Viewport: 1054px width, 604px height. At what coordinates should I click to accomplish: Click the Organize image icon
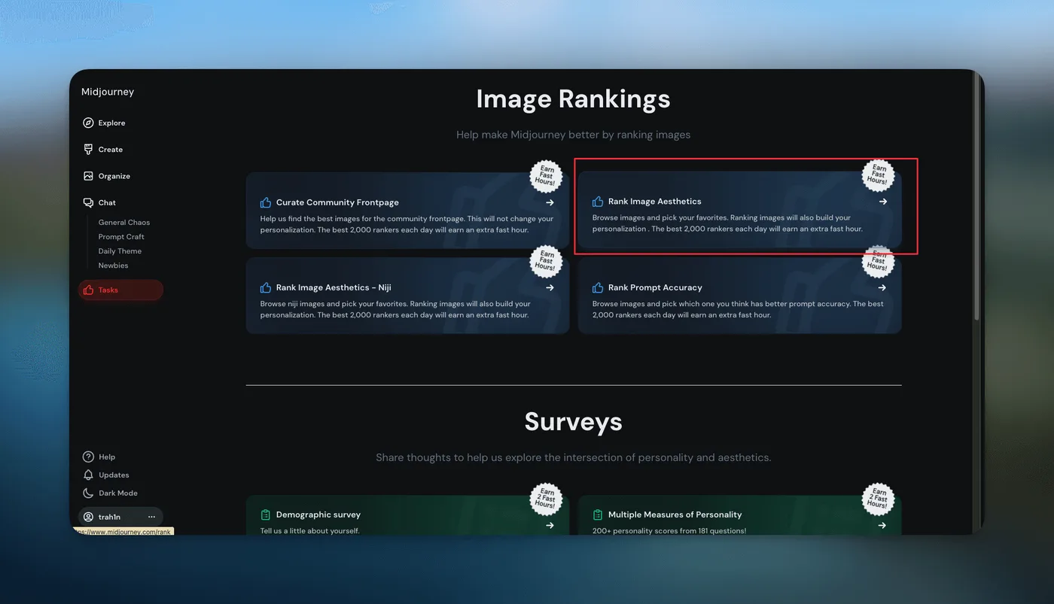(x=88, y=176)
